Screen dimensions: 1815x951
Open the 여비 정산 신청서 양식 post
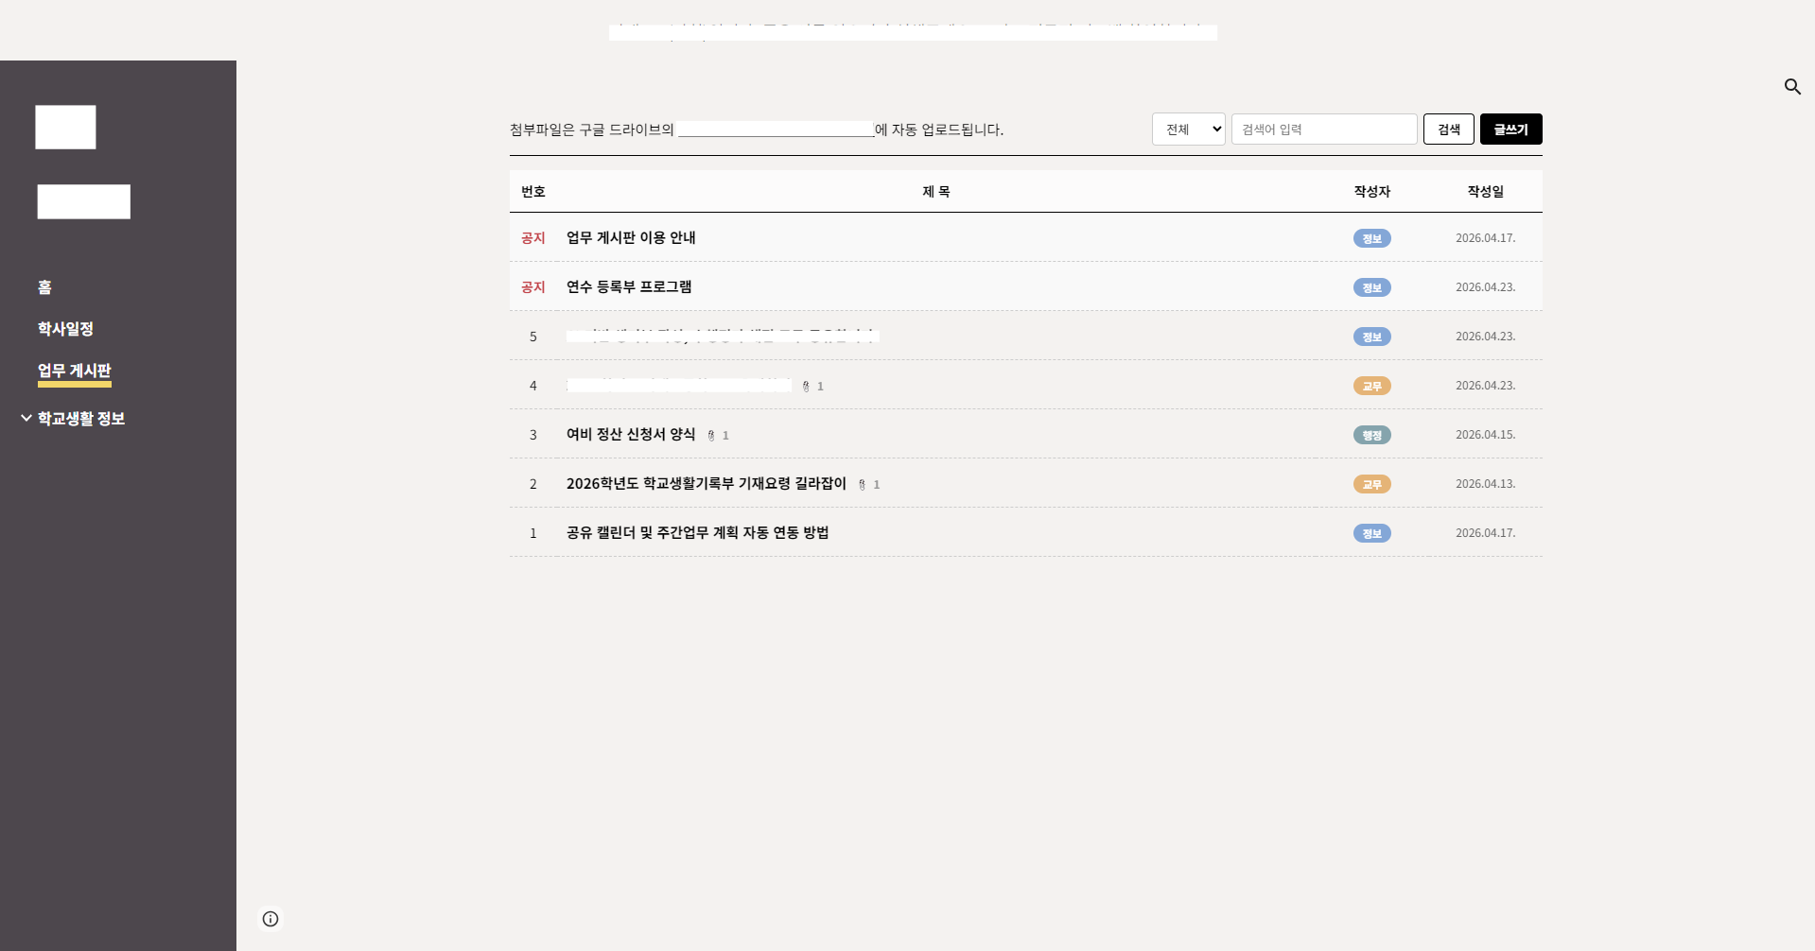coord(631,435)
